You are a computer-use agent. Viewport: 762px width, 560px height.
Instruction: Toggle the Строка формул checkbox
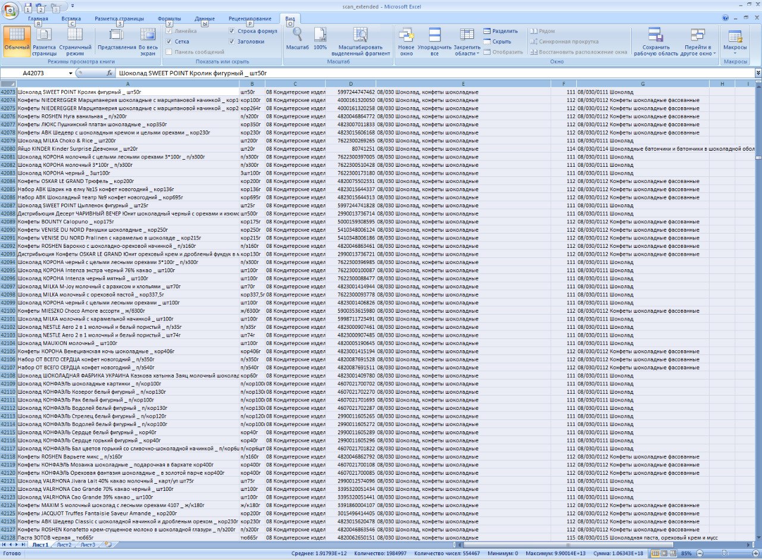pos(232,31)
